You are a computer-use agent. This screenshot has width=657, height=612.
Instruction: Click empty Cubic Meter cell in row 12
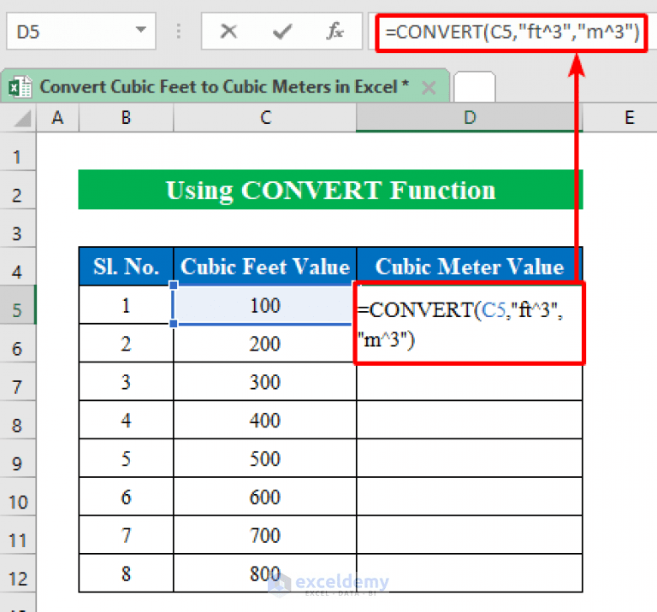(x=470, y=574)
